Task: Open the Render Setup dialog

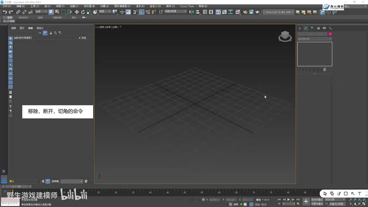Action: 245,12
